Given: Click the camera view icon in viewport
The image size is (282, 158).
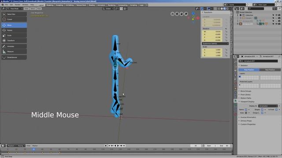Looking at the screenshot, I should [177, 14].
